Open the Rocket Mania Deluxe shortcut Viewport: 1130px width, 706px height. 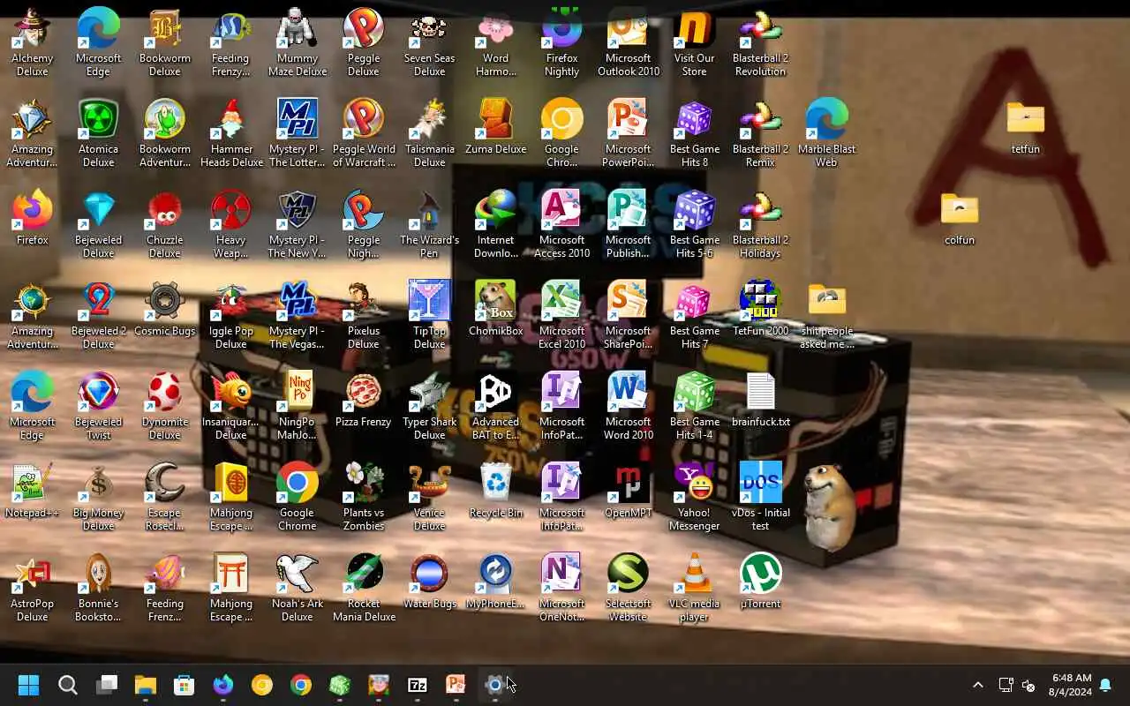[364, 588]
